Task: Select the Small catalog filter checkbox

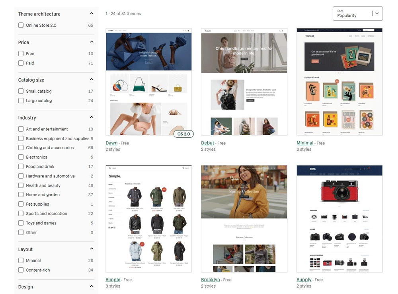Action: coord(21,91)
